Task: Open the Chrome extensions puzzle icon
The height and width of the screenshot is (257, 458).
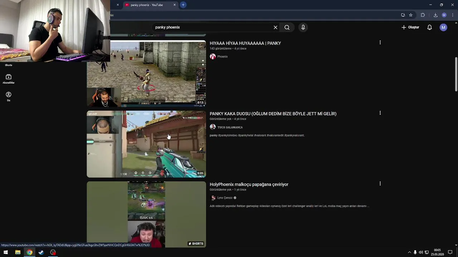Action: tap(423, 15)
